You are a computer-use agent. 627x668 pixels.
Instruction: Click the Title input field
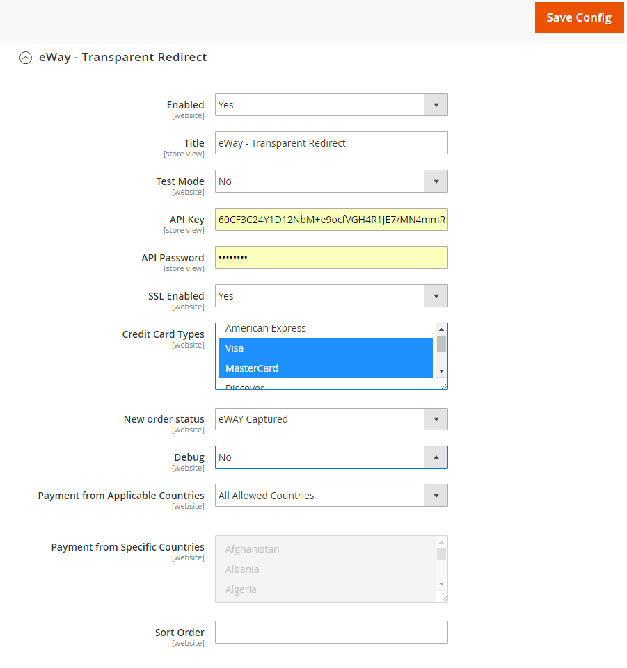[x=331, y=142]
